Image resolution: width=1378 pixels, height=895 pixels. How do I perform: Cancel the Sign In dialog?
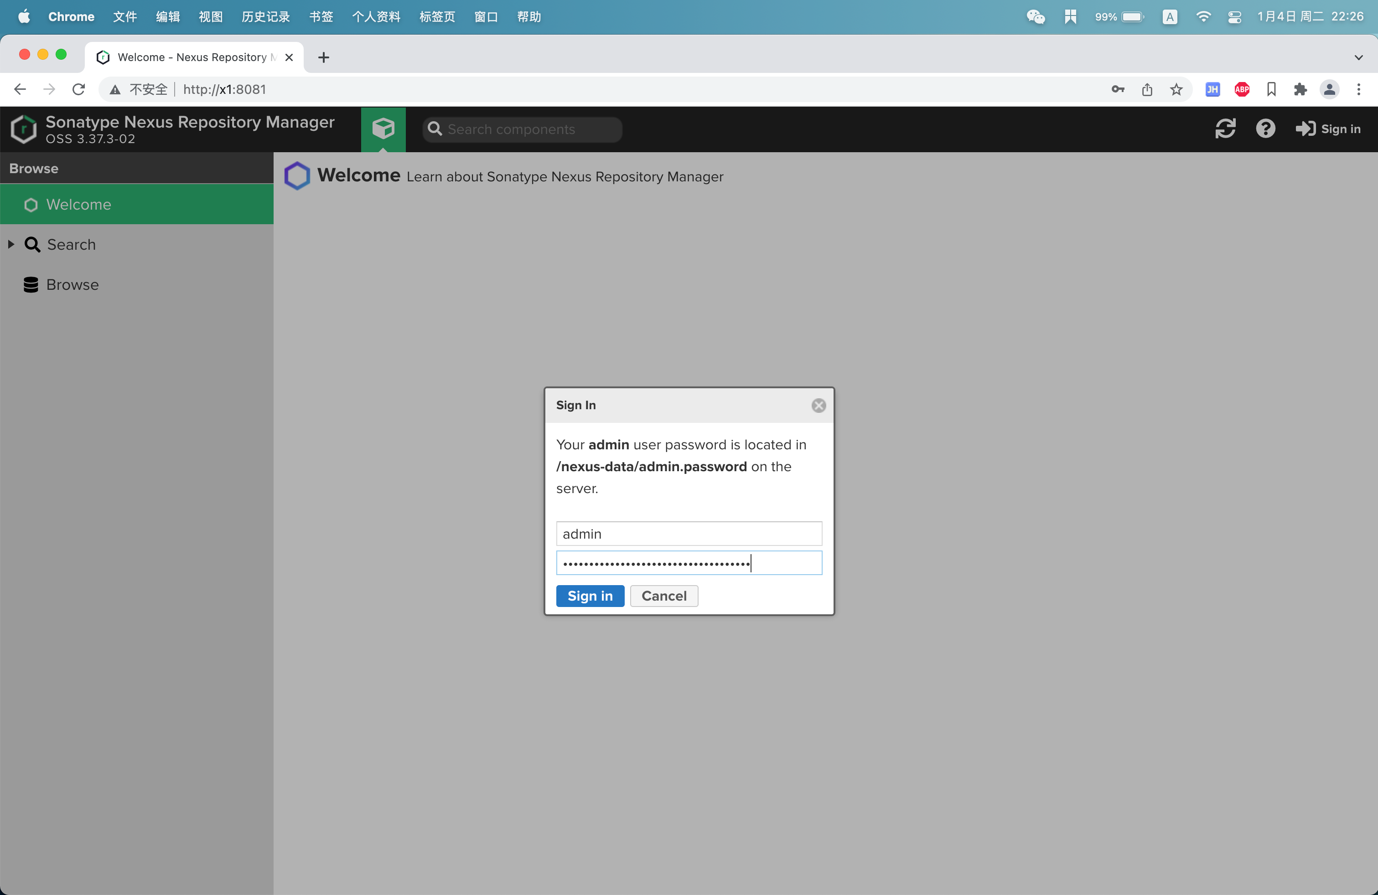coord(664,596)
